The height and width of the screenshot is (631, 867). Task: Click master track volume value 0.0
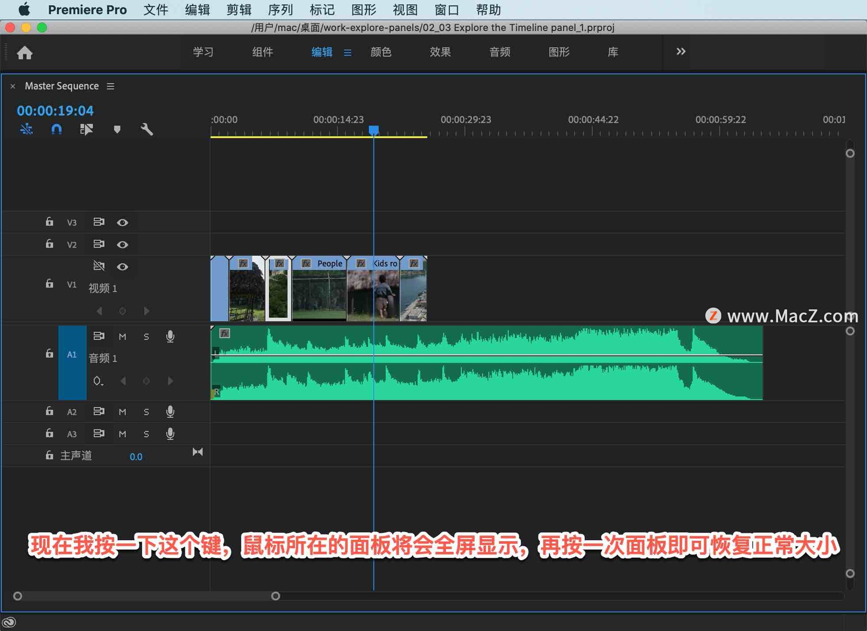136,457
